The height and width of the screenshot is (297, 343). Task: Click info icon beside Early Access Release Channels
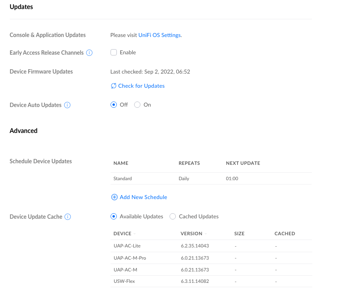89,53
